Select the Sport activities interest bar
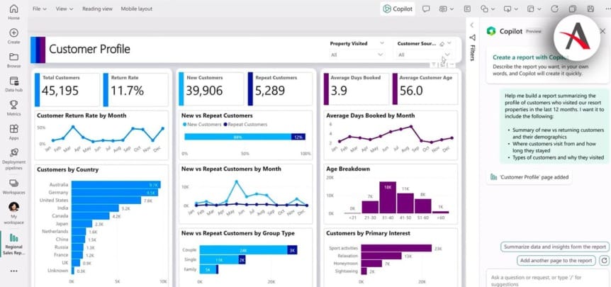 point(396,249)
